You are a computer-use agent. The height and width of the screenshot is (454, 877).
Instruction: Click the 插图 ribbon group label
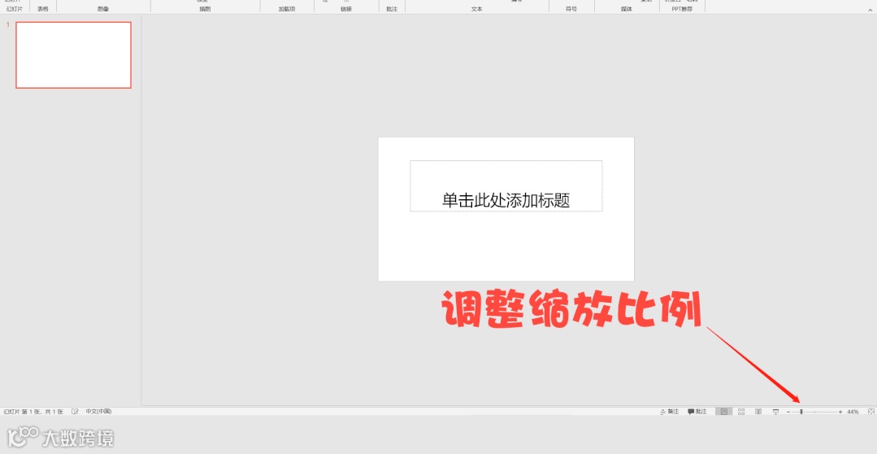tap(206, 9)
